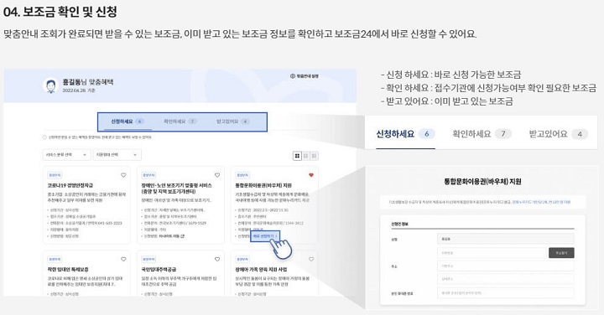
Task: Click the 중앙부처 tag on 국민임대주택공급 card
Action: click(148, 259)
